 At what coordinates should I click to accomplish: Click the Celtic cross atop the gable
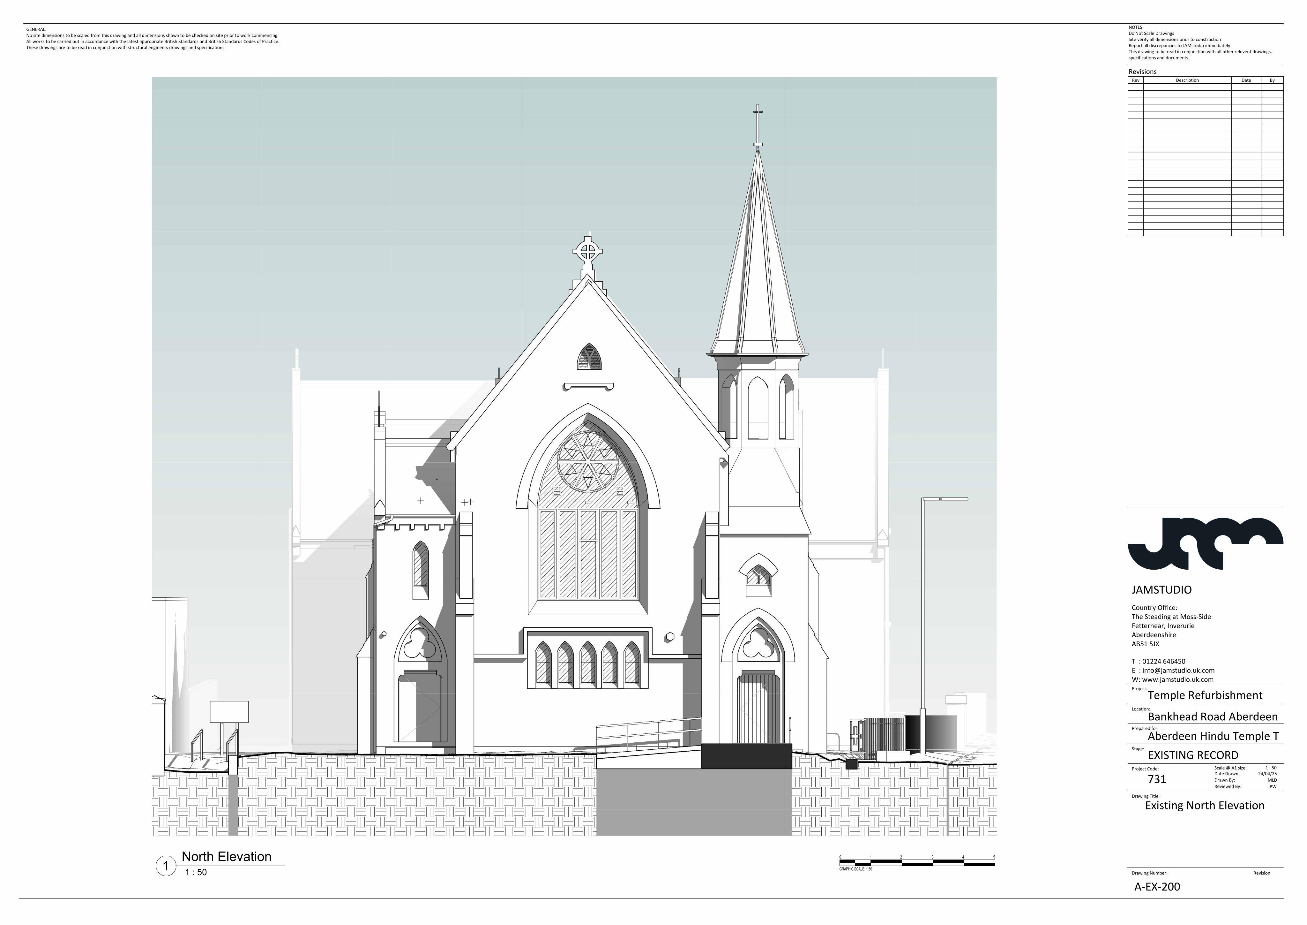(x=588, y=251)
